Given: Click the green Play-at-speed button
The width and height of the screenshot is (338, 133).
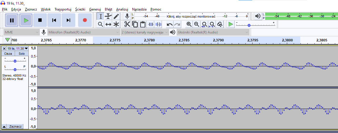Looking at the screenshot, I should pyautogui.click(x=231, y=24).
